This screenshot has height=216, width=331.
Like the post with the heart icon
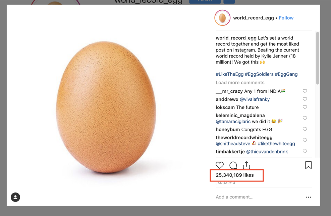click(x=220, y=165)
